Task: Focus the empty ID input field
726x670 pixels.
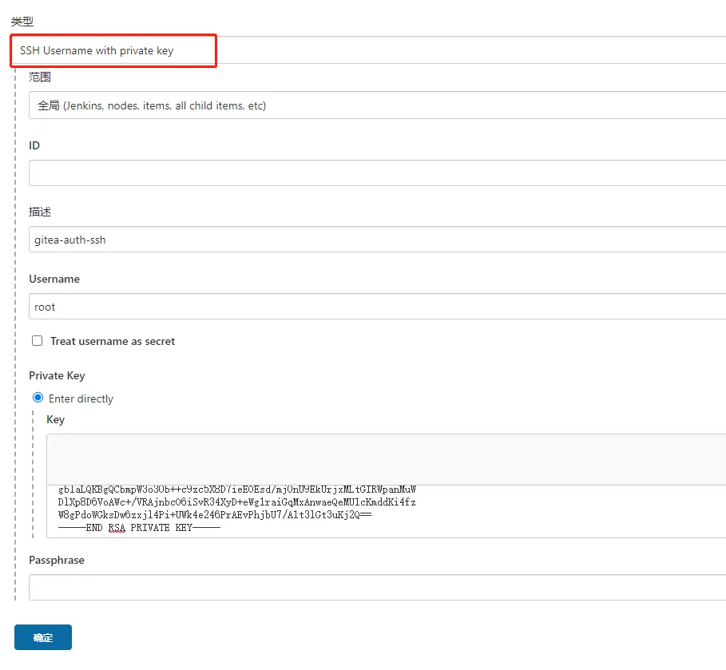Action: pos(375,172)
